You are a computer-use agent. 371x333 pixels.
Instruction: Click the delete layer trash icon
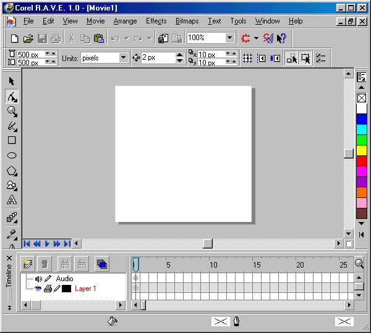pos(45,264)
